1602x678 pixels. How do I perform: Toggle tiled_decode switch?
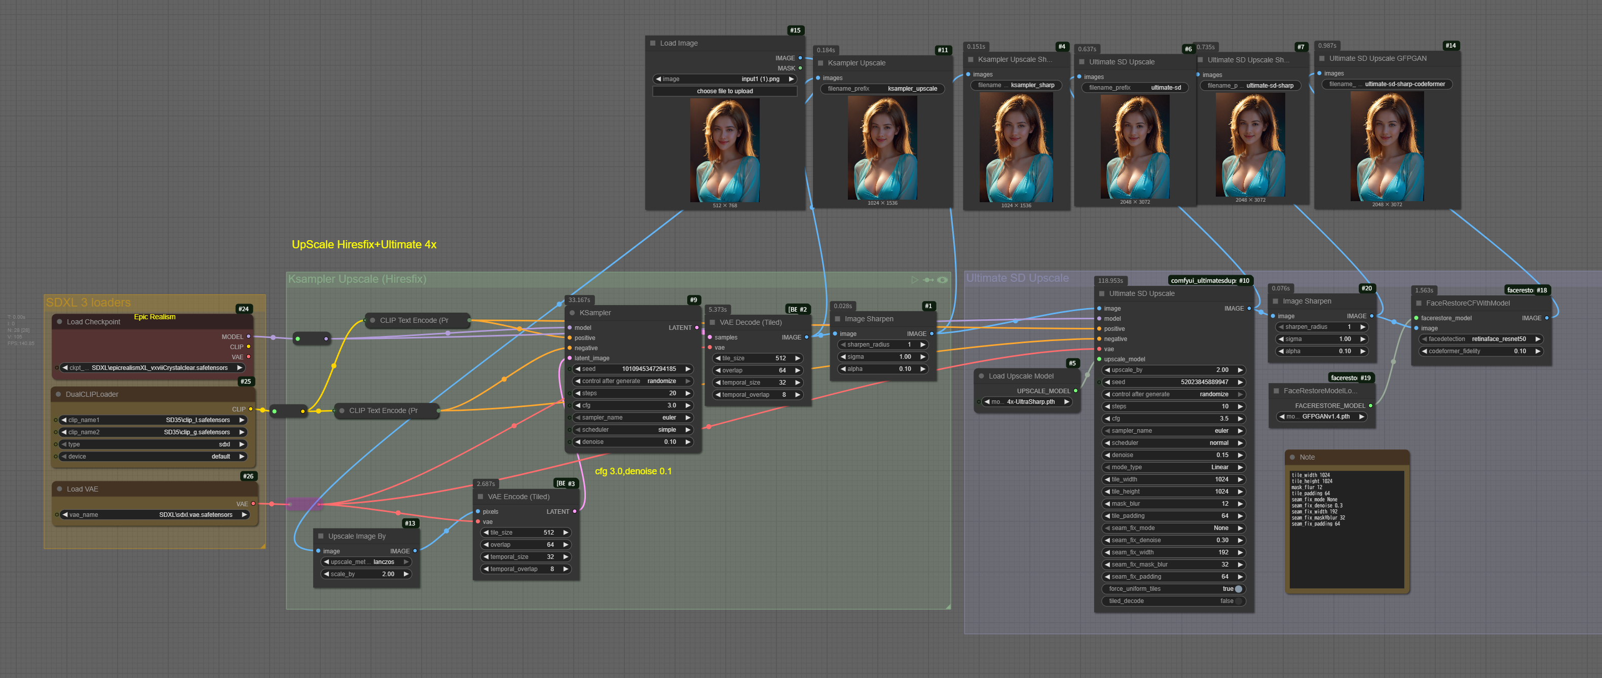[x=1238, y=601]
